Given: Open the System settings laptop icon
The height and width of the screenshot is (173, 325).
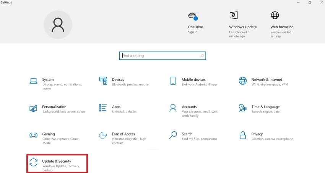Looking at the screenshot, I should click(x=34, y=81).
